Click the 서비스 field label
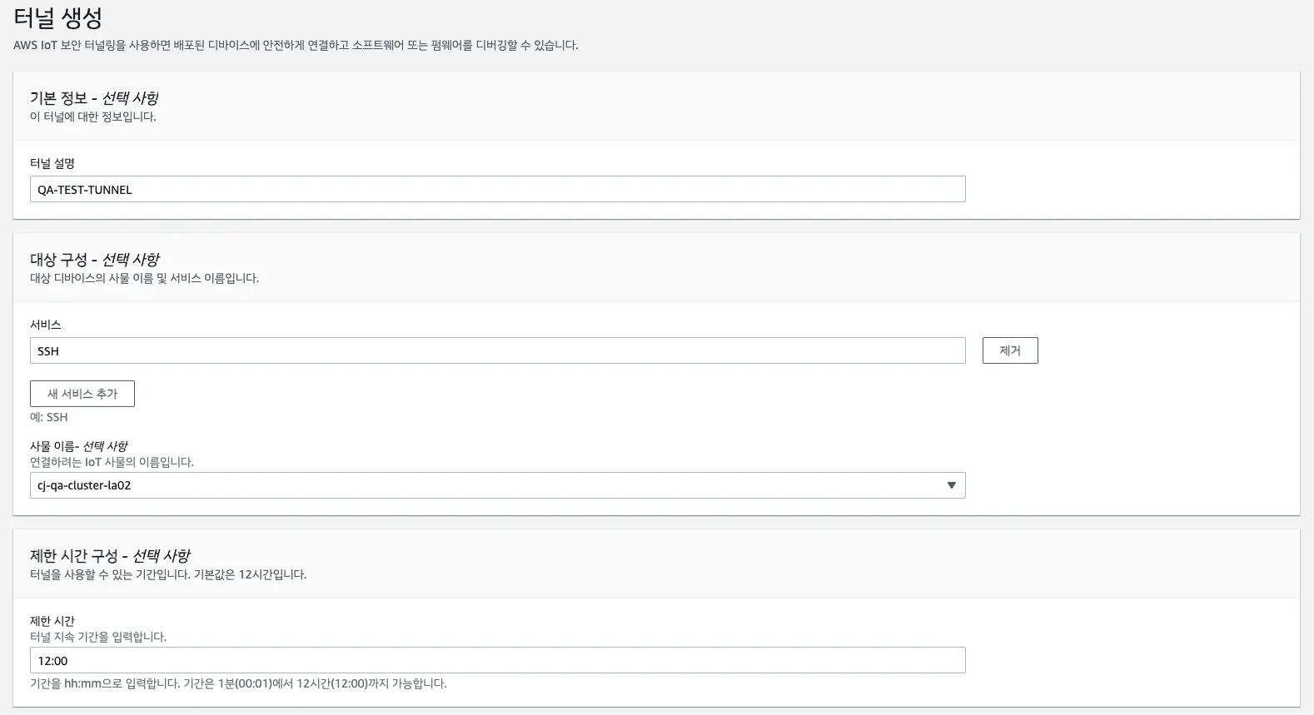 coord(46,325)
